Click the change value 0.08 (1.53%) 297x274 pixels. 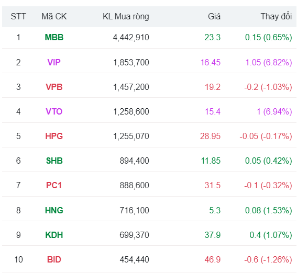(x=269, y=210)
